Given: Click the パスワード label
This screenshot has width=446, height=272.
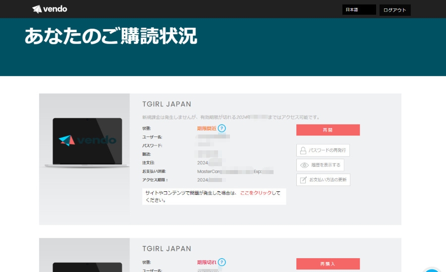Looking at the screenshot, I should pyautogui.click(x=152, y=145).
